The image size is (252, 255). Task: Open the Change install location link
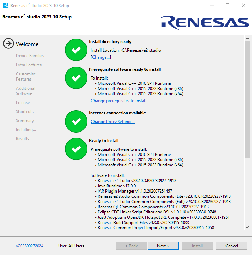(x=101, y=57)
